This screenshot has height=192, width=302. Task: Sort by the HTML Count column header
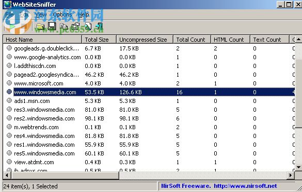[x=230, y=40]
